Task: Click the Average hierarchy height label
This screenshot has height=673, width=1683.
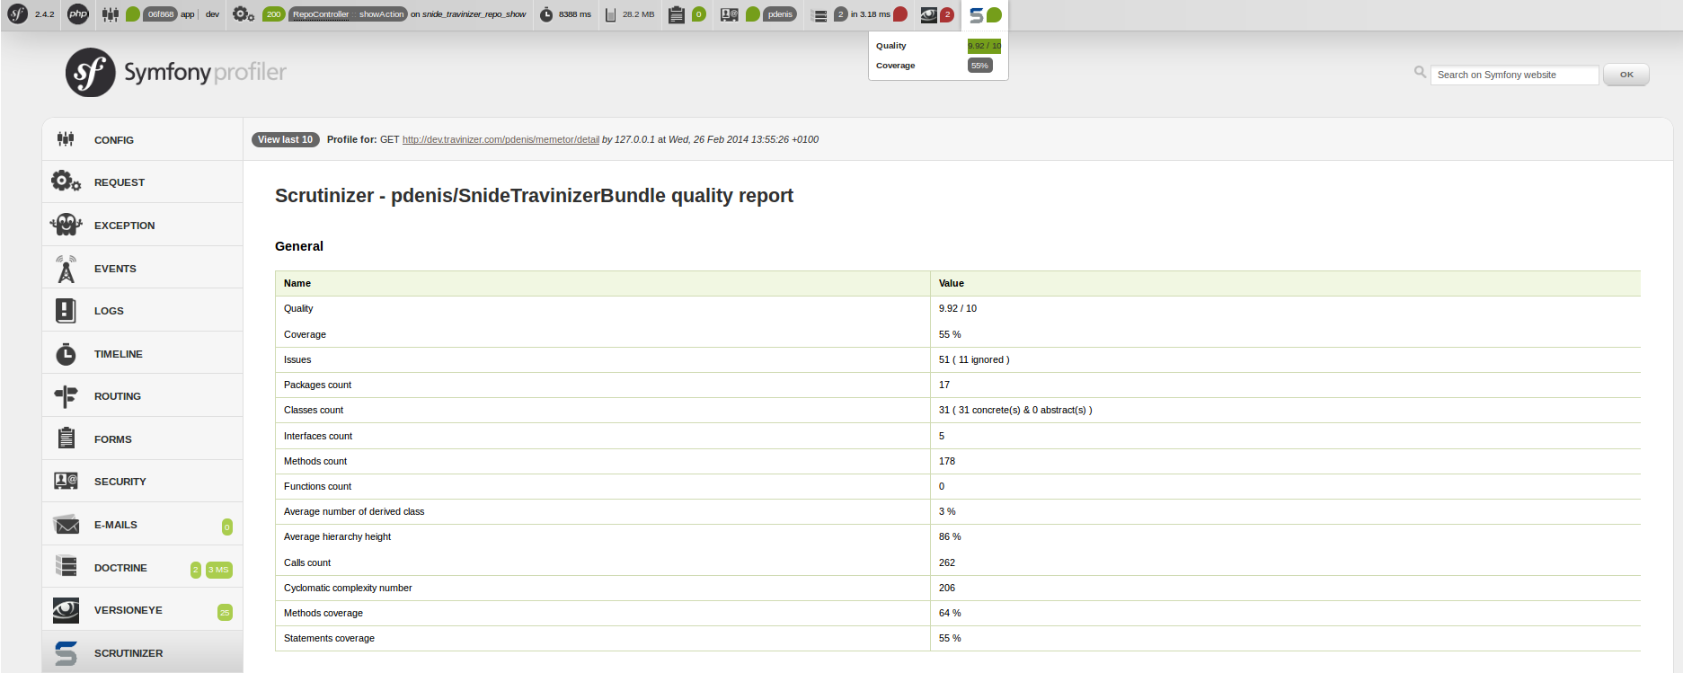Action: pyautogui.click(x=337, y=536)
